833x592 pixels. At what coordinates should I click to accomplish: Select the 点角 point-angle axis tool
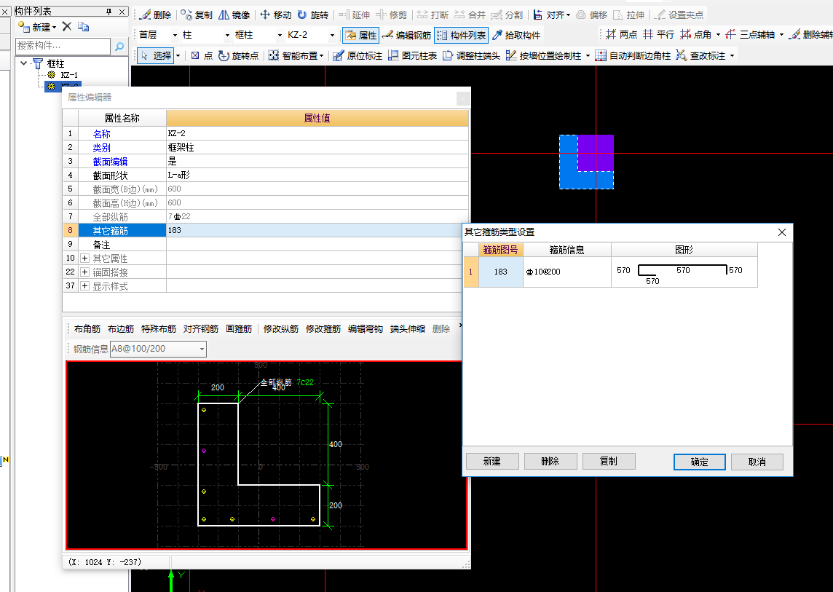[696, 34]
